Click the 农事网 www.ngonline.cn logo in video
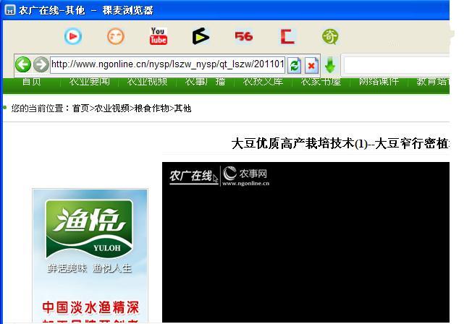 pyautogui.click(x=245, y=176)
